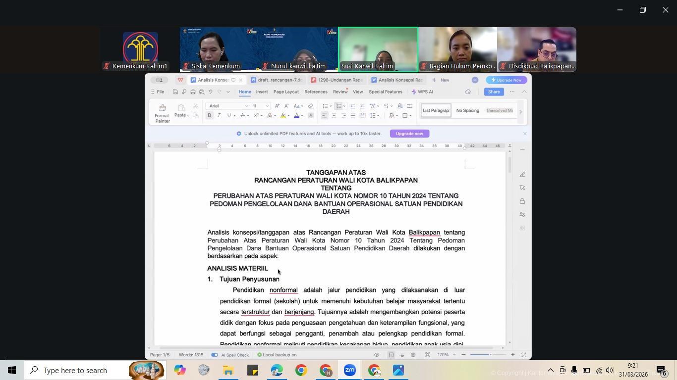
Task: Center align the paragraph text
Action: [x=334, y=116]
